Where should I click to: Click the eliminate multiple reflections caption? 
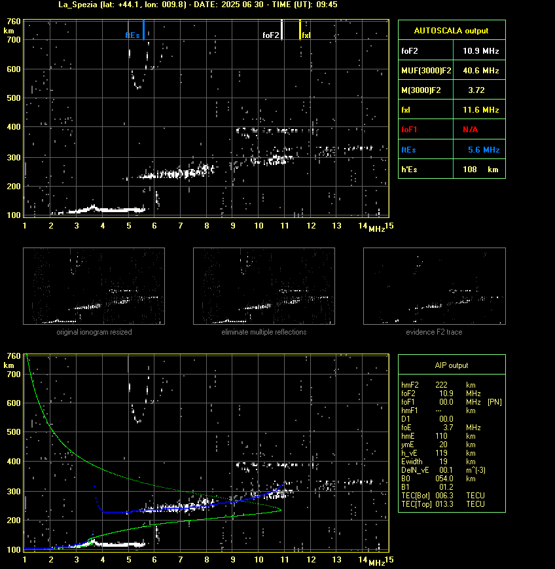[x=264, y=332]
